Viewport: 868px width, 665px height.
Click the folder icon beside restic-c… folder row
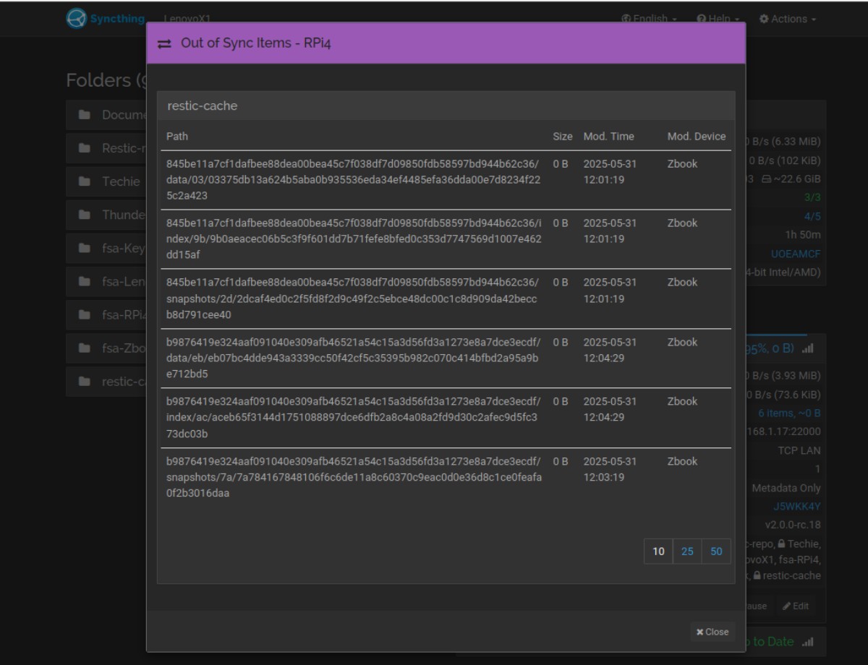click(x=85, y=382)
